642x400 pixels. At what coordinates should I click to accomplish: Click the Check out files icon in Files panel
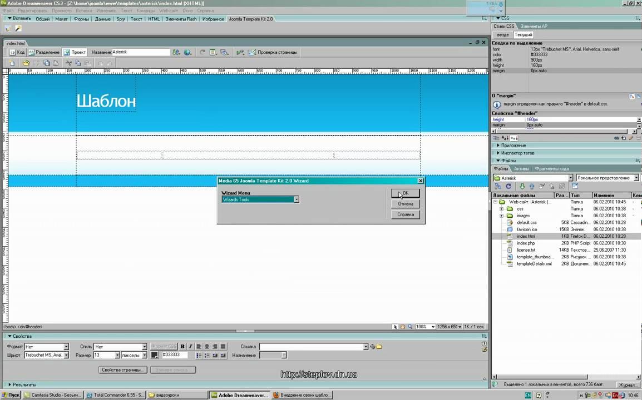542,186
